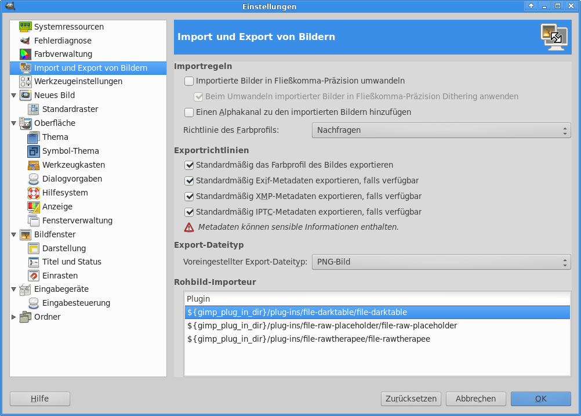Collapse the Oberfläche tree section
Image resolution: width=581 pixels, height=416 pixels.
[x=14, y=123]
